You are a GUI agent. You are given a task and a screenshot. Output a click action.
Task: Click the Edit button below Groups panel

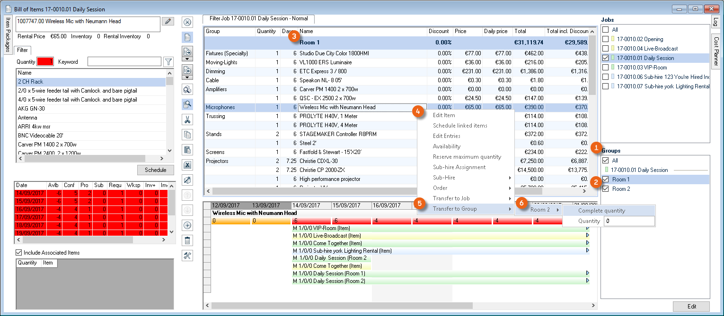[691, 307]
